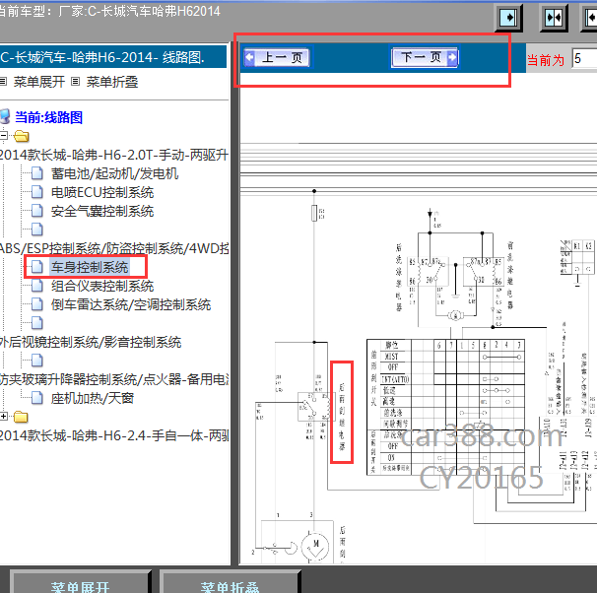Open the 2.4 closed folder icon

click(22, 417)
